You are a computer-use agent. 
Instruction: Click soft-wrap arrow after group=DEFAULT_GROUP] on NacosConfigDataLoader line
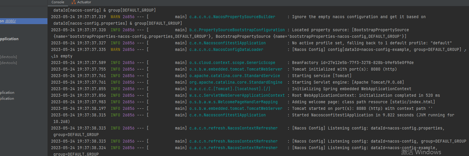(465, 50)
